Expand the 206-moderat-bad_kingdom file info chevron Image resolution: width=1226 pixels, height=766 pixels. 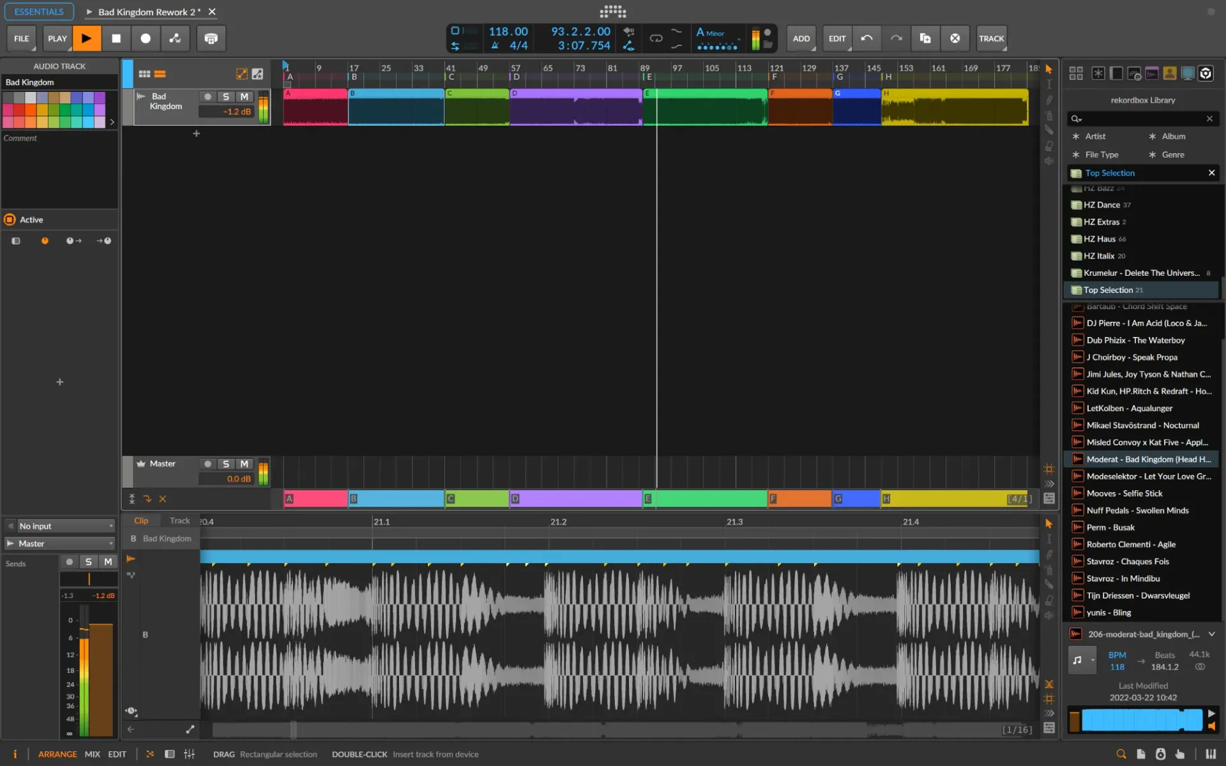click(1211, 634)
